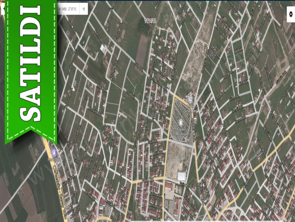Click the green SATILDI ribbon banner
The width and height of the screenshot is (295, 222).
point(30,73)
